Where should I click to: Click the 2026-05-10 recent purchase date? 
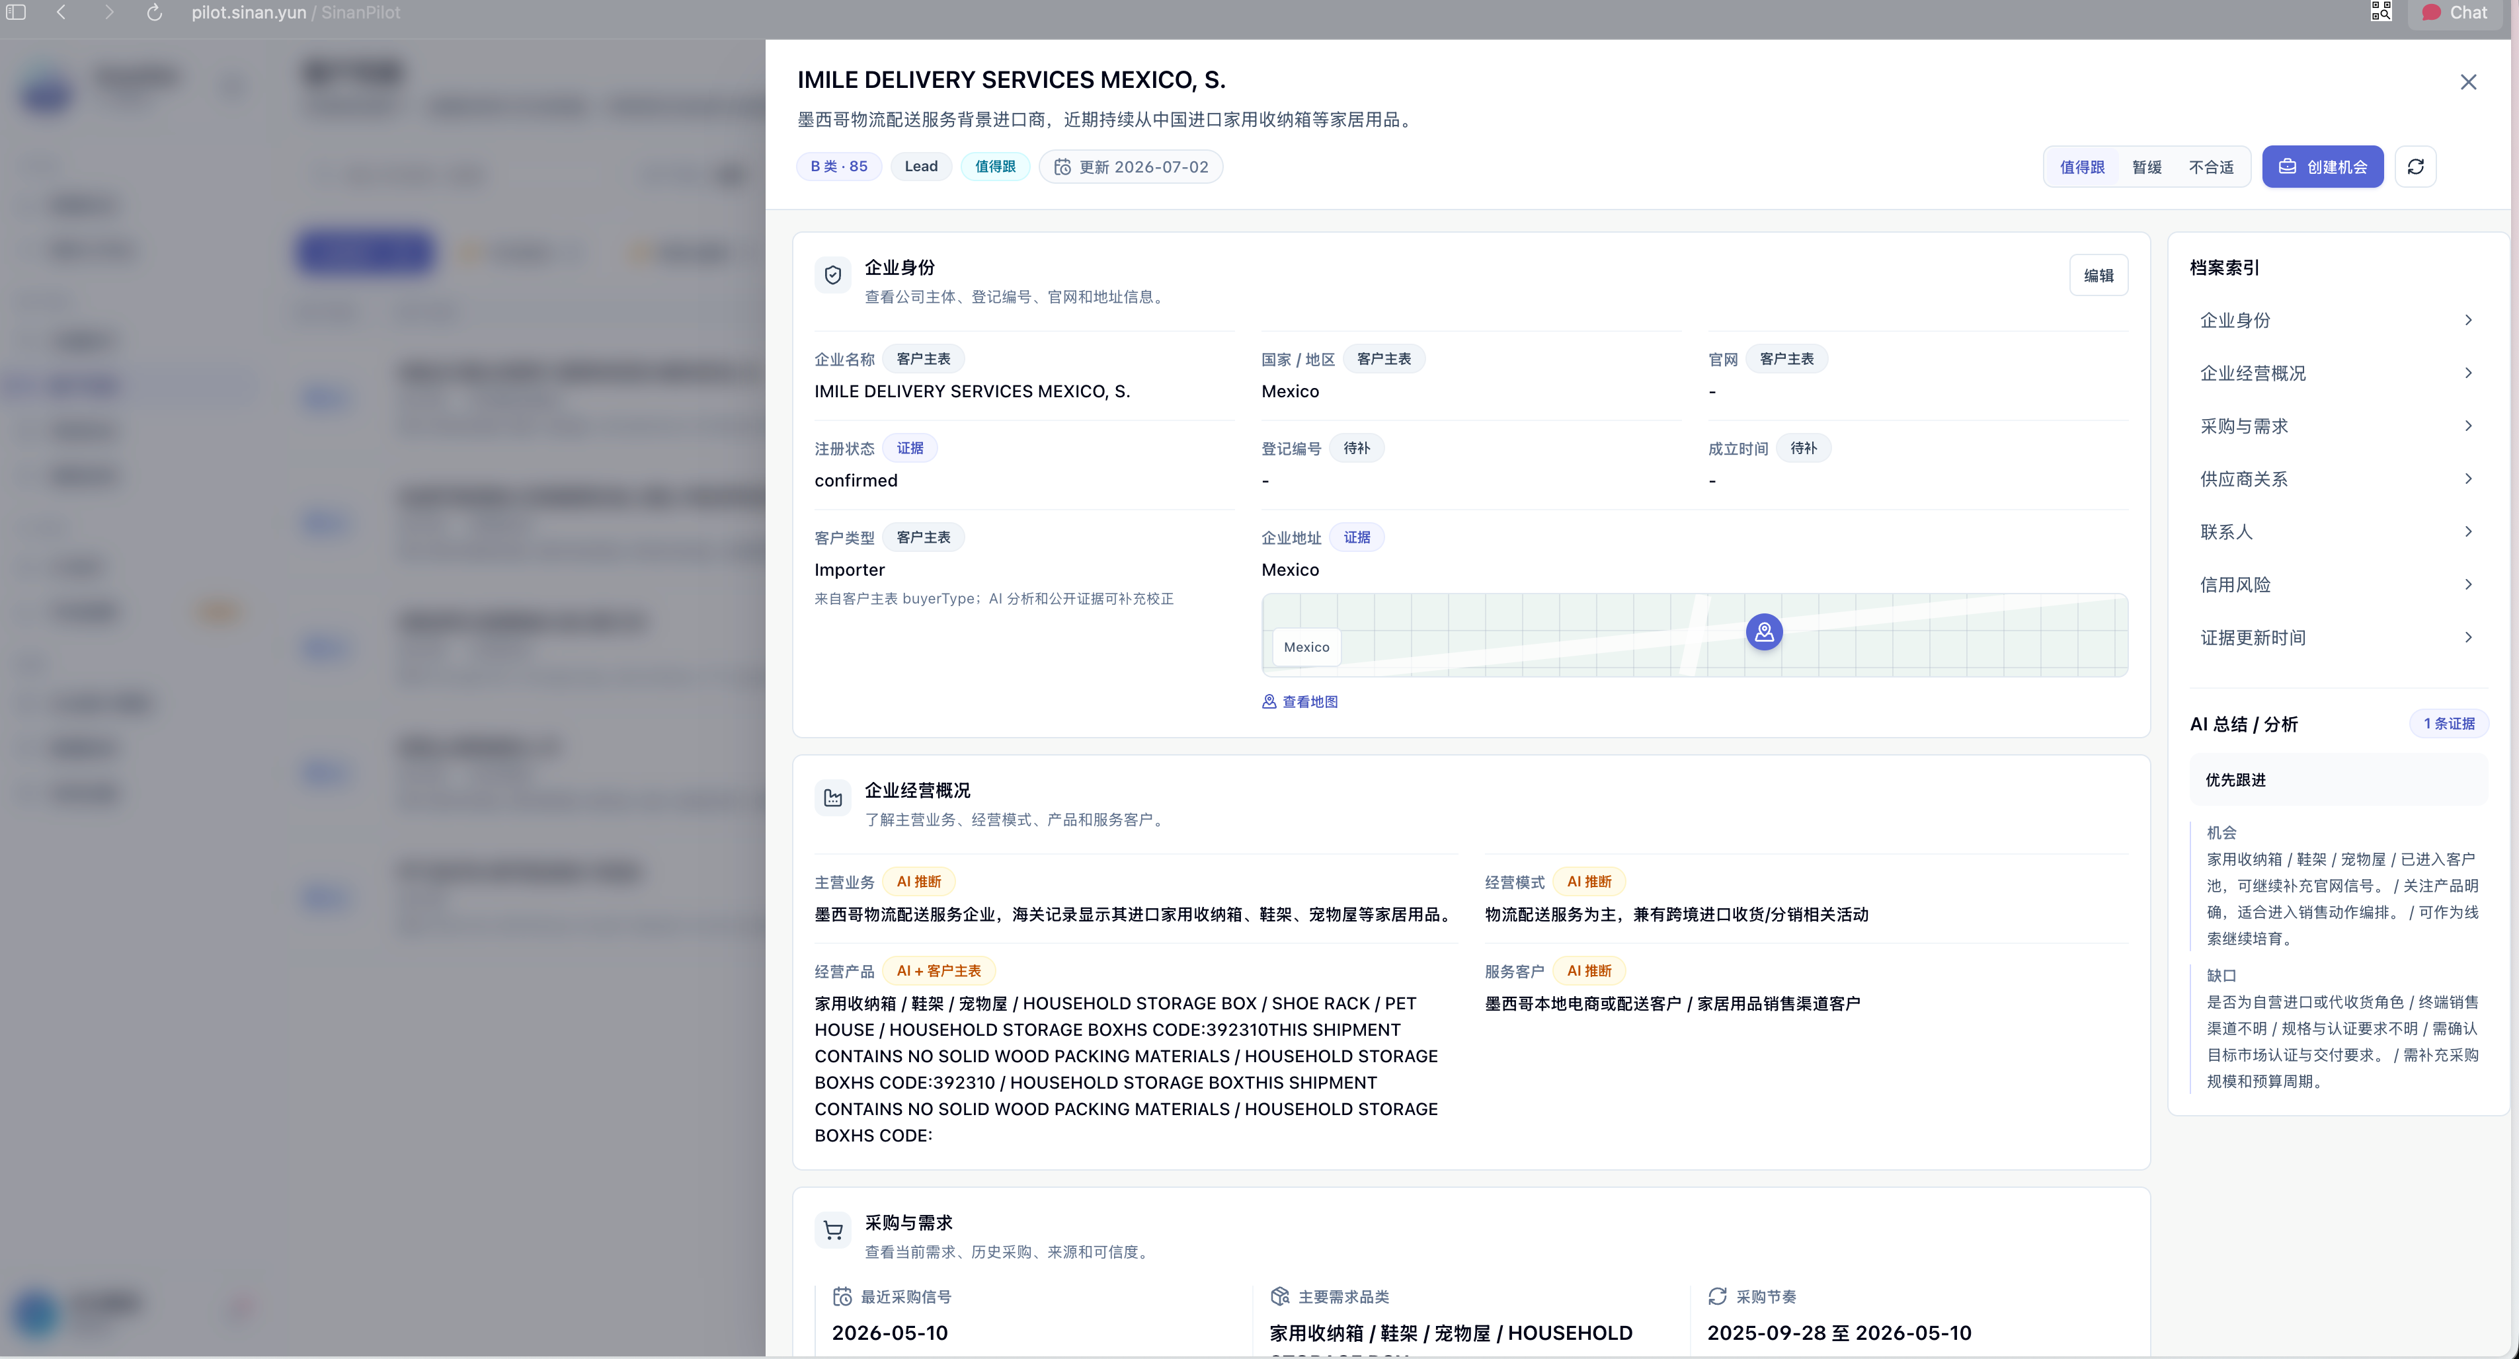[890, 1334]
